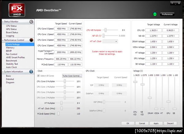This screenshot has height=134, width=184.
Task: Click the Performance Control dial icon
Action: tap(31, 40)
